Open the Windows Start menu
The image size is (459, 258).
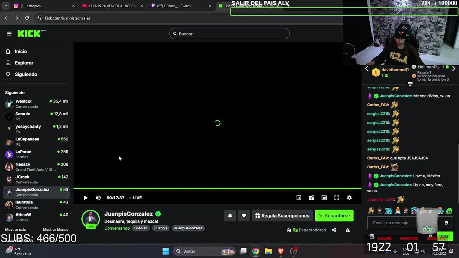[x=166, y=251]
